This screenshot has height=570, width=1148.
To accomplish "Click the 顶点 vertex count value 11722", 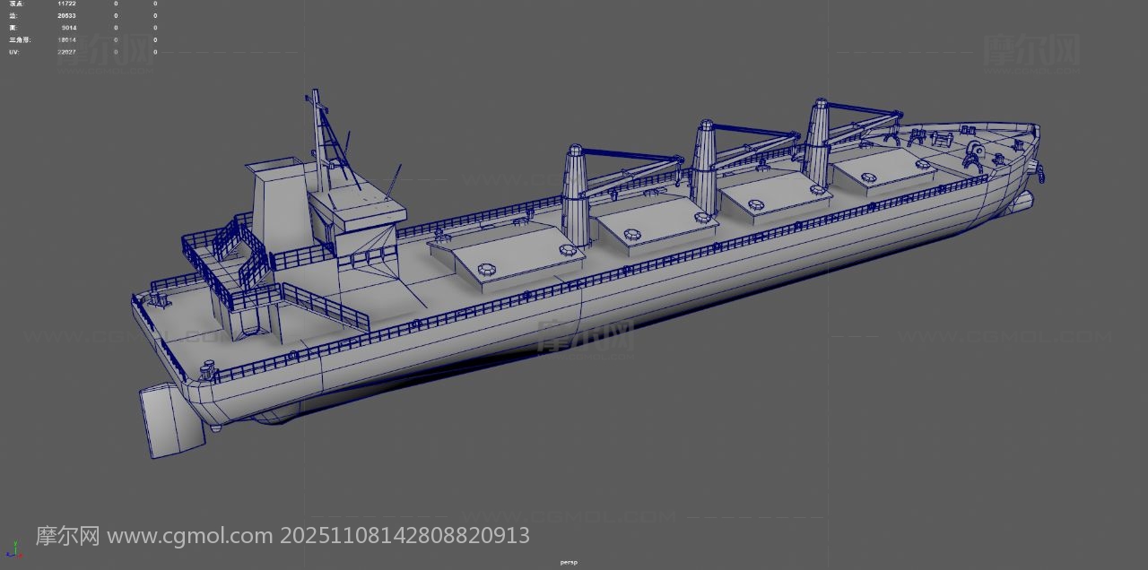I will [x=66, y=4].
